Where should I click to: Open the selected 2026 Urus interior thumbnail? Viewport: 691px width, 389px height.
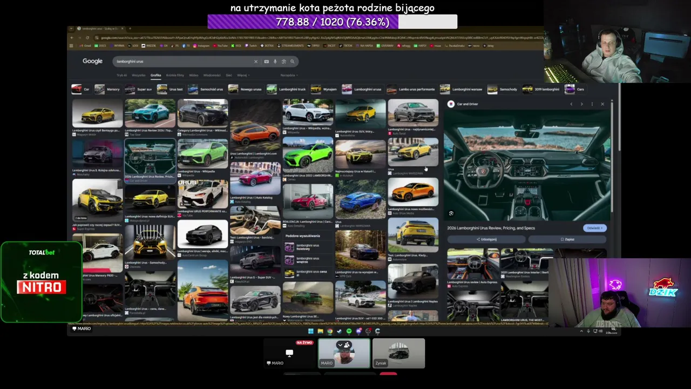pyautogui.click(x=150, y=157)
